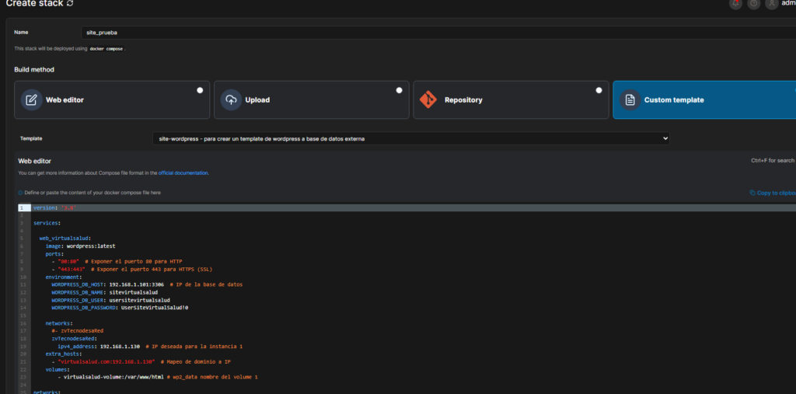The width and height of the screenshot is (796, 394).
Task: Choose the Upload build method card
Action: coord(311,99)
